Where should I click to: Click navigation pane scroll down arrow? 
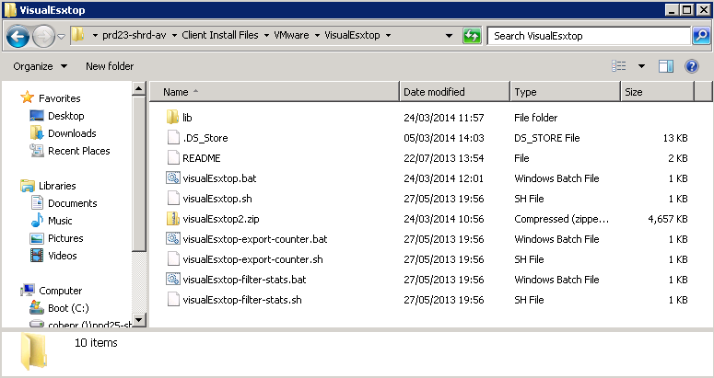click(139, 319)
